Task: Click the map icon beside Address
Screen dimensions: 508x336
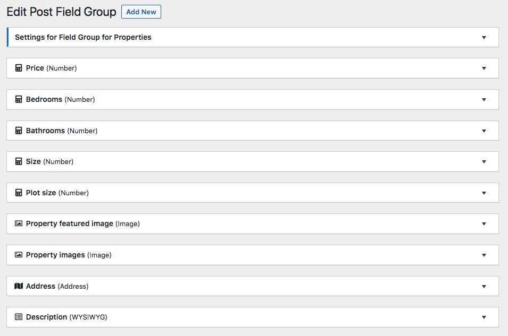Action: [x=19, y=286]
